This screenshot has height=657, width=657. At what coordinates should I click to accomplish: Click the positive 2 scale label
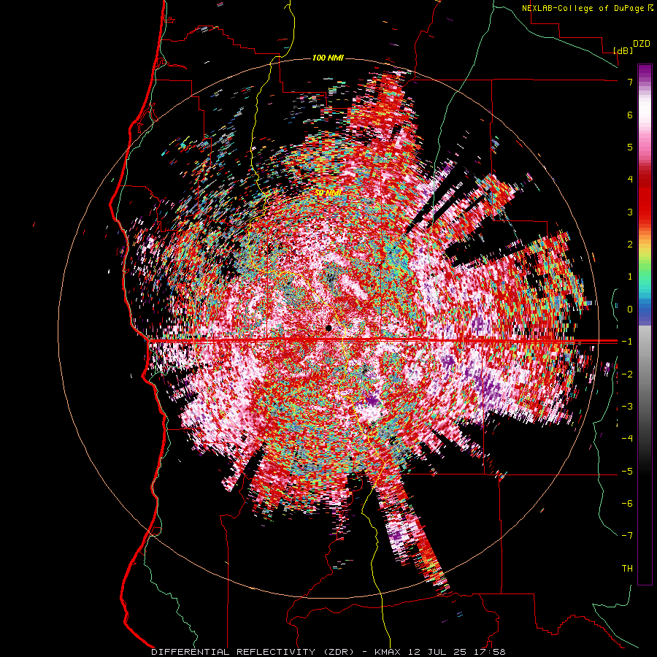(x=630, y=245)
